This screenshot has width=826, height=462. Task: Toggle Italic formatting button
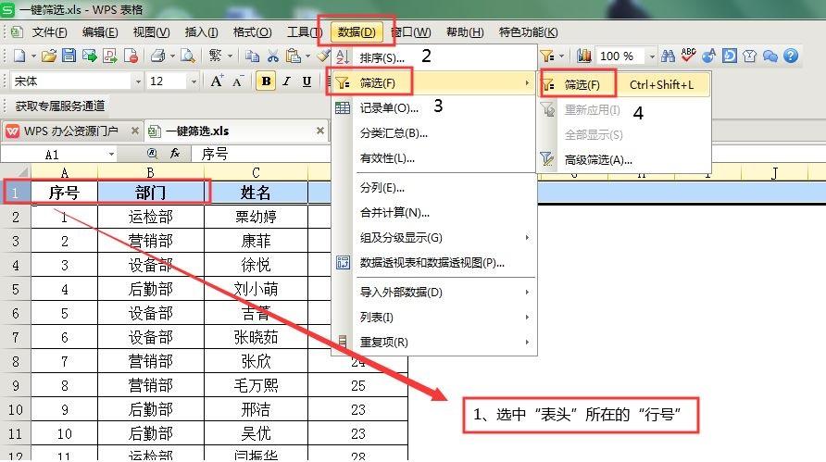point(286,81)
